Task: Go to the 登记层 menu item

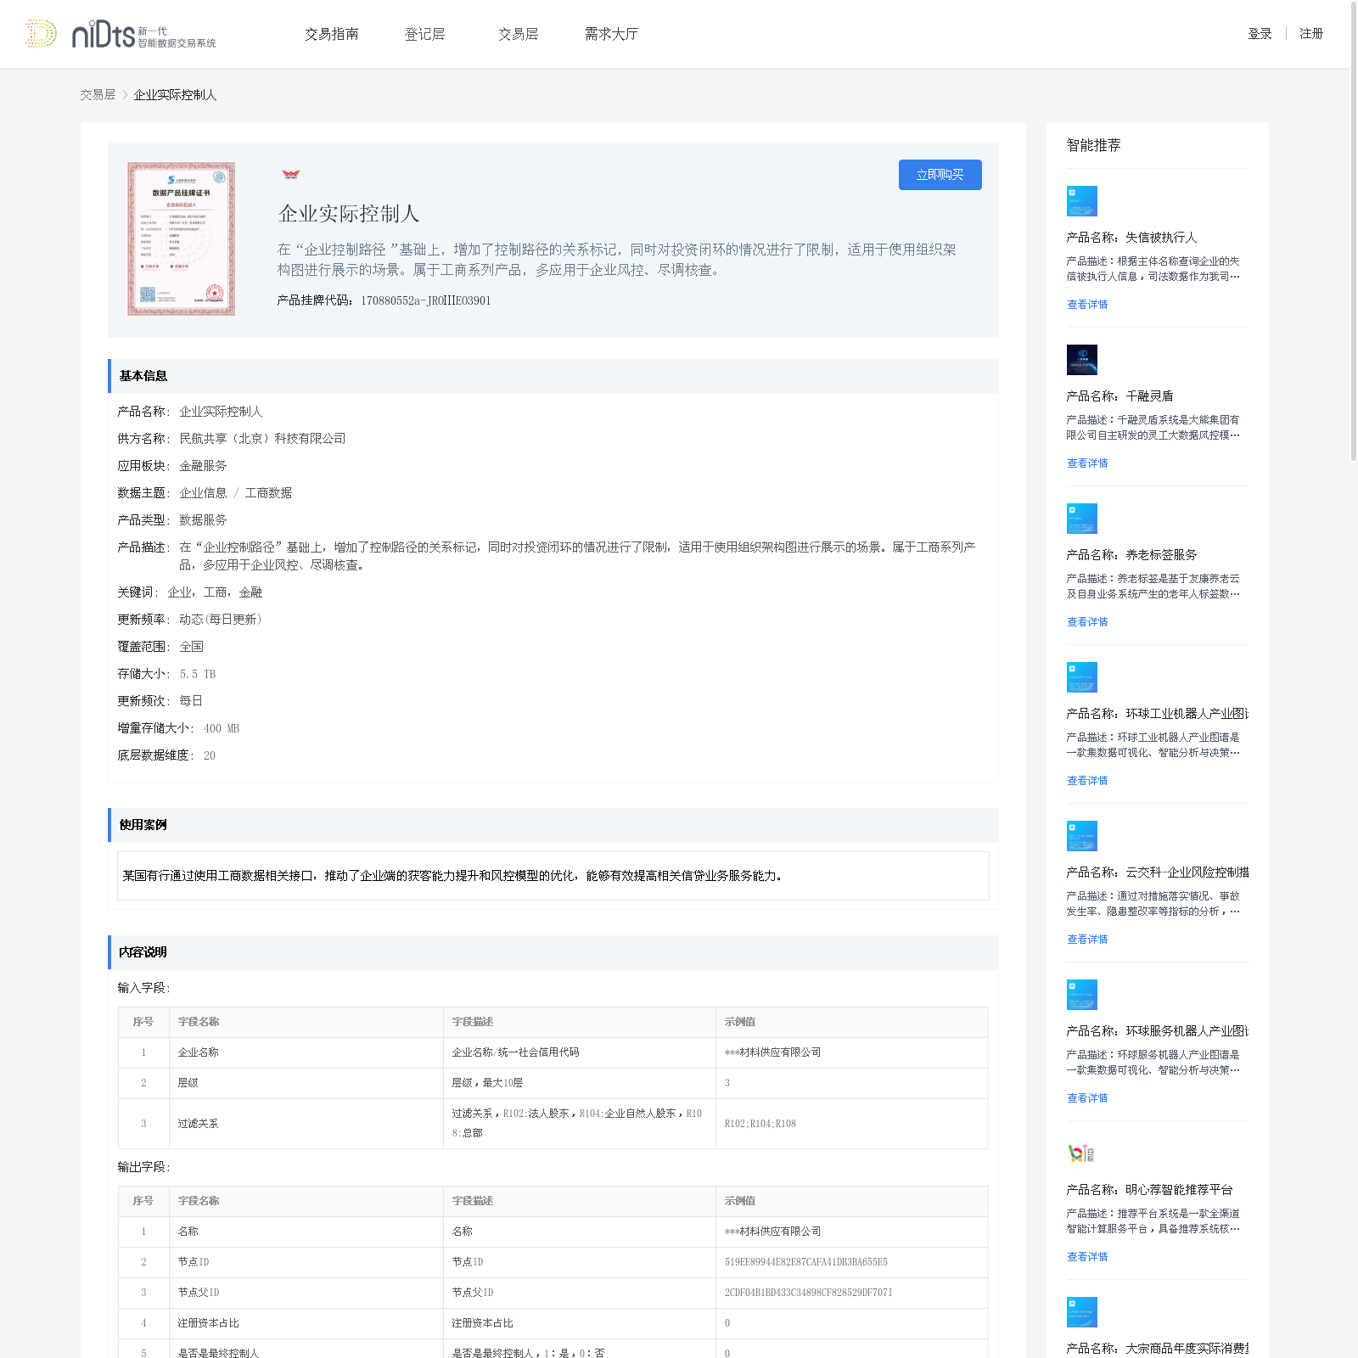Action: 424,34
